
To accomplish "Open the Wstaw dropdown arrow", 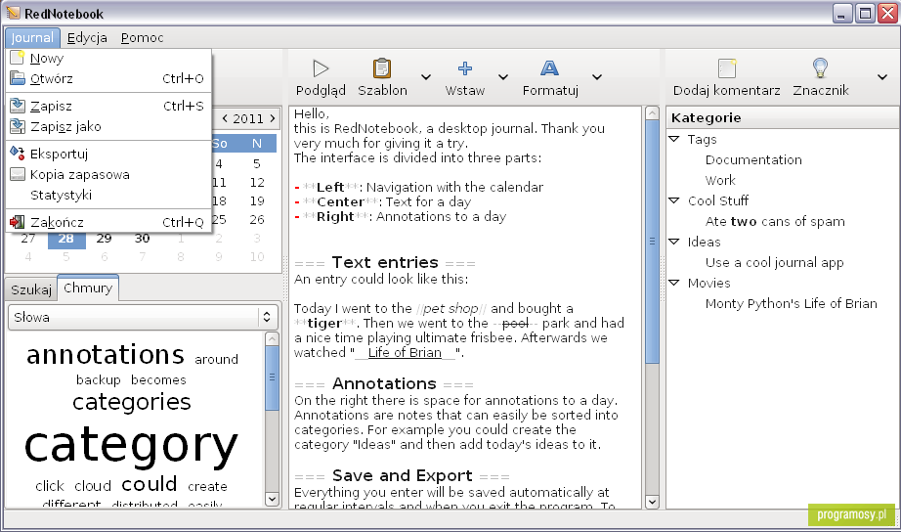I will tap(503, 77).
